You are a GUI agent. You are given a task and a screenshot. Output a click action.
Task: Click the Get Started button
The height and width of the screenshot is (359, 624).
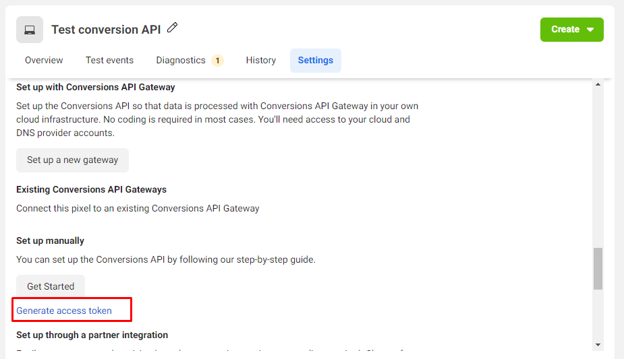[x=51, y=286]
